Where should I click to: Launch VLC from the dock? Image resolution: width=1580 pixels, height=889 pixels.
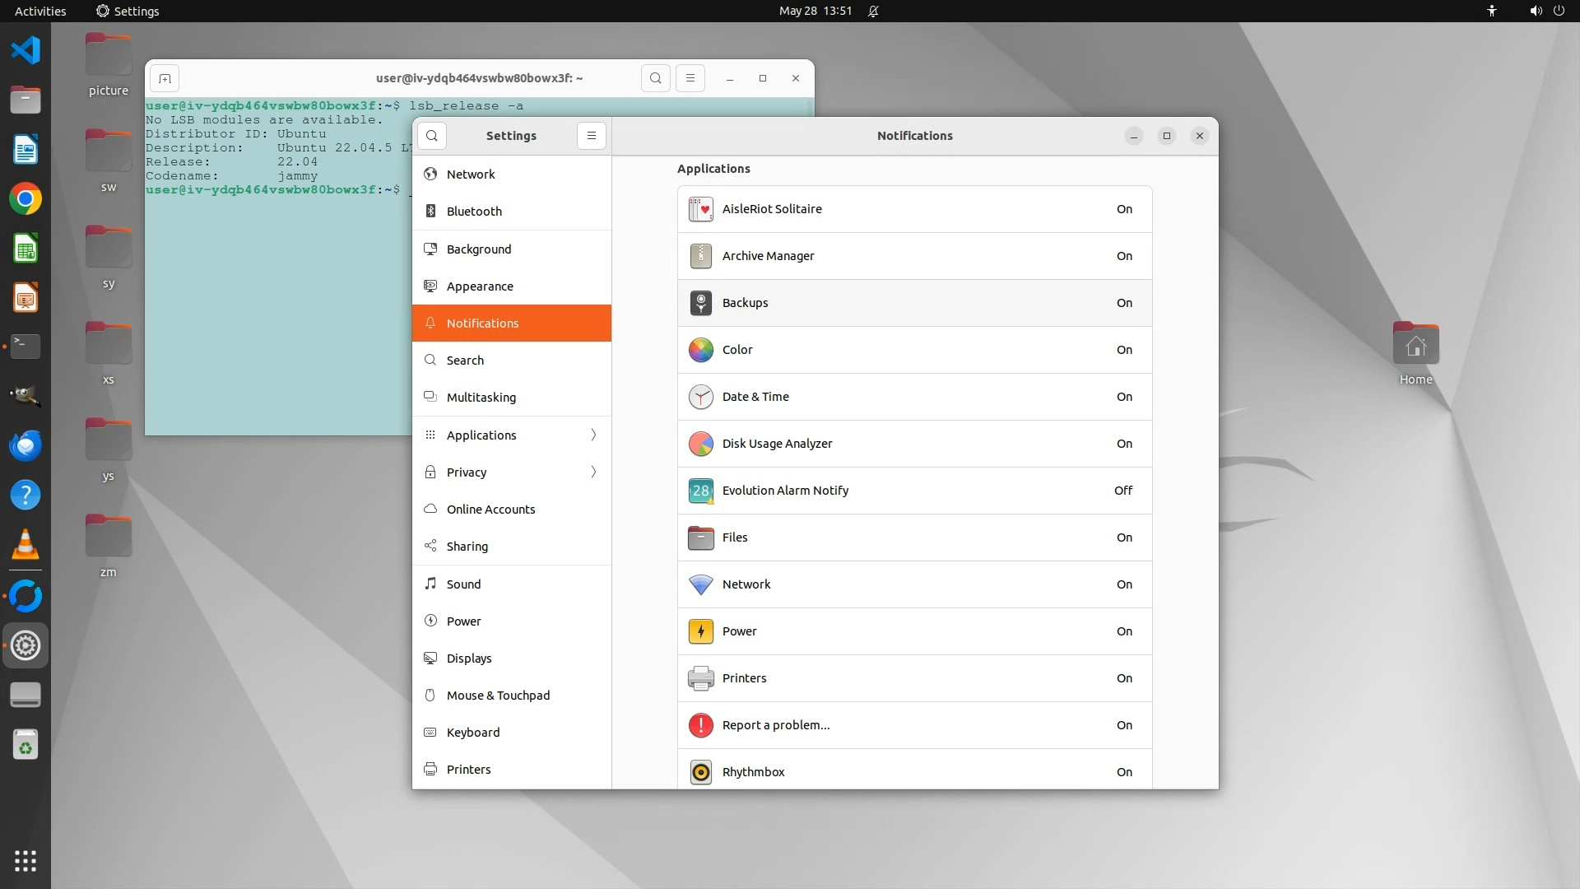(26, 545)
